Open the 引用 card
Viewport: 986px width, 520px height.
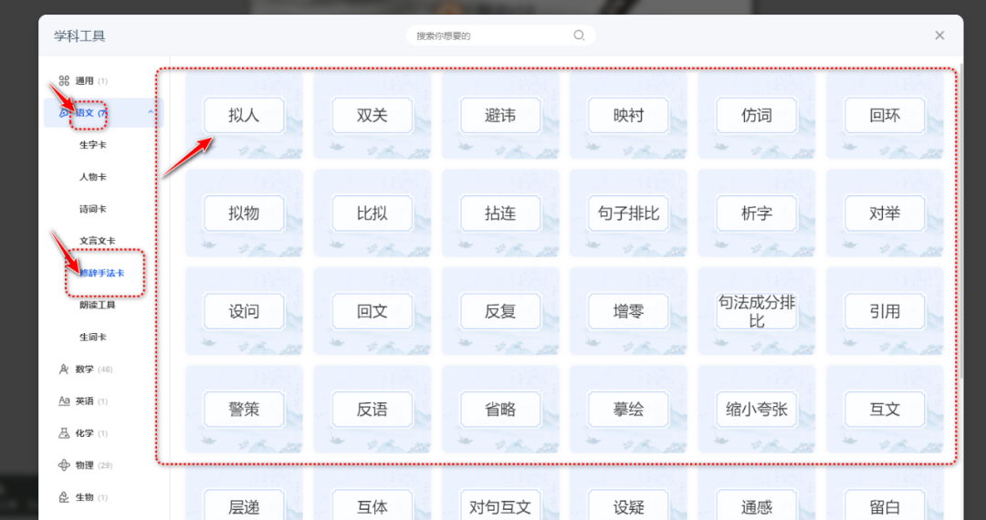tap(885, 311)
